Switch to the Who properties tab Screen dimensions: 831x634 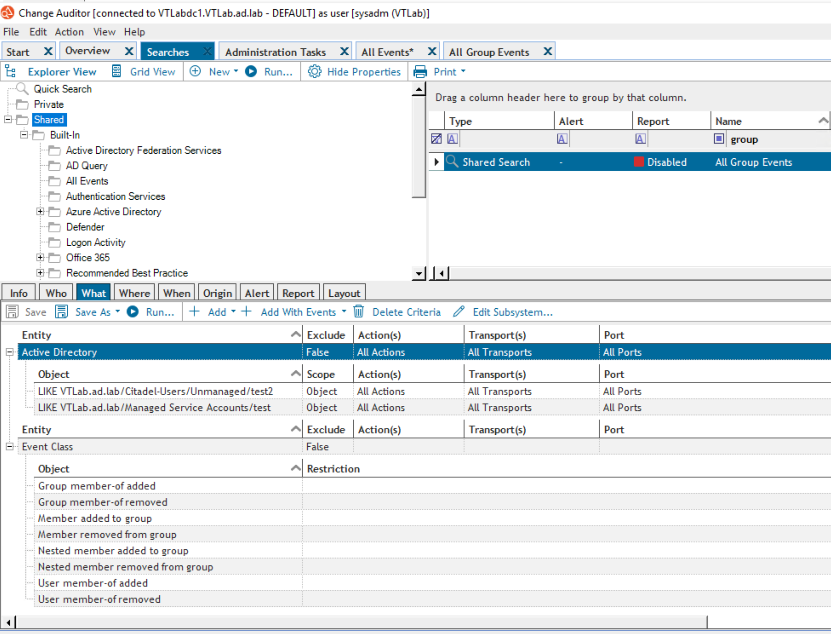[x=56, y=293]
